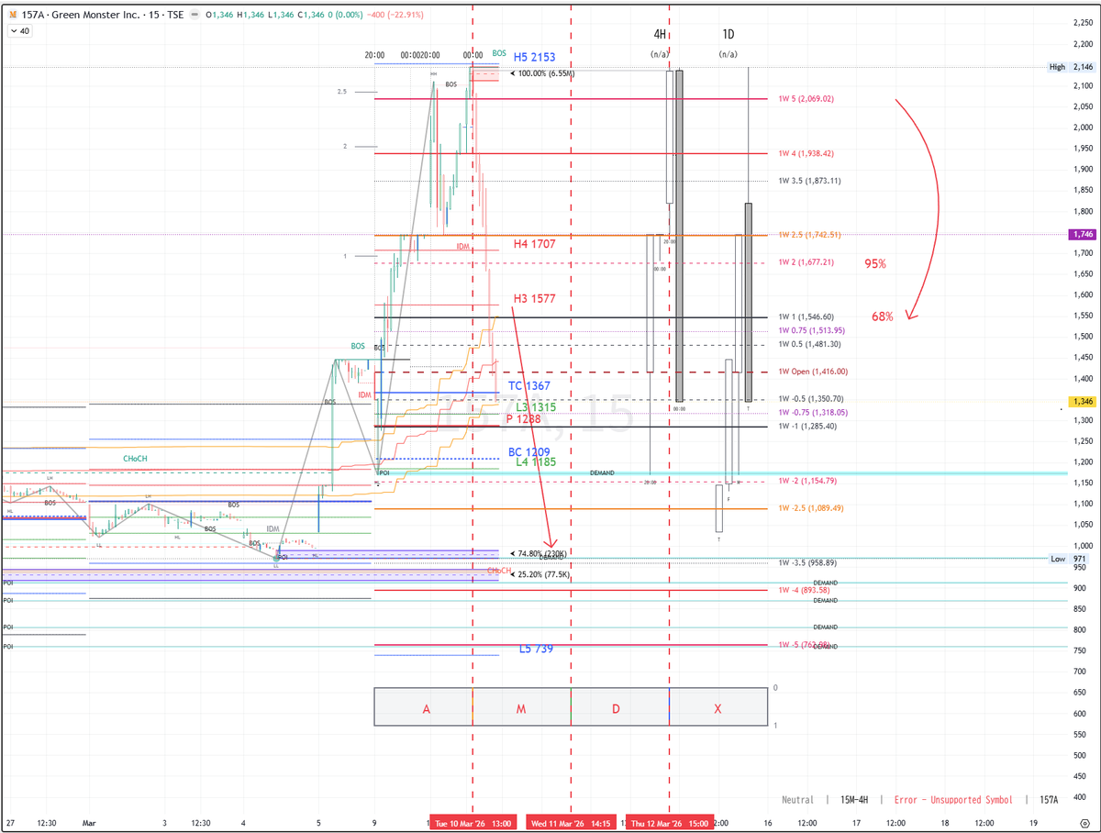1101x833 pixels.
Task: Click session box X
Action: (x=717, y=707)
